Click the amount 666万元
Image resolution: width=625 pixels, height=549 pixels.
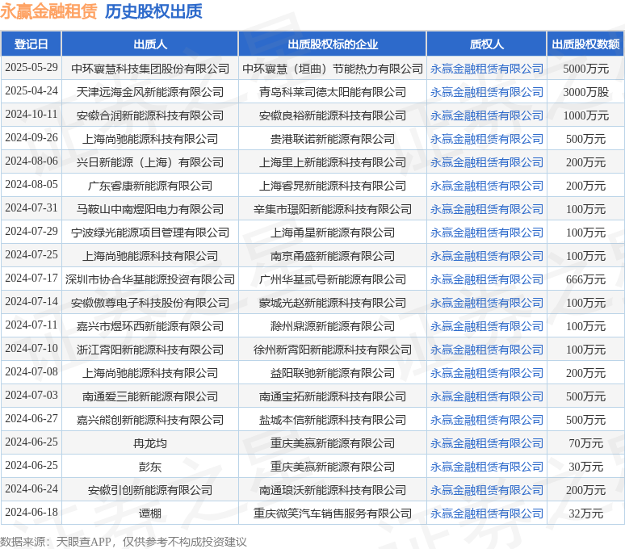click(585, 279)
